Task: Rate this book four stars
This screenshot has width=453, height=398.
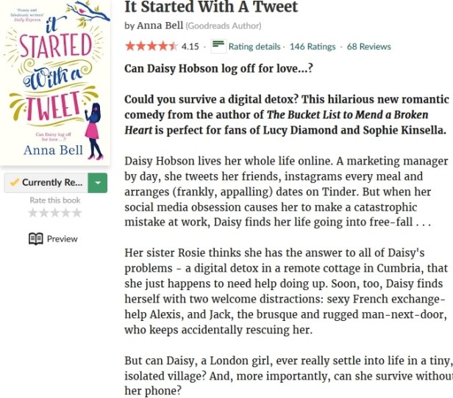Action: [x=66, y=213]
